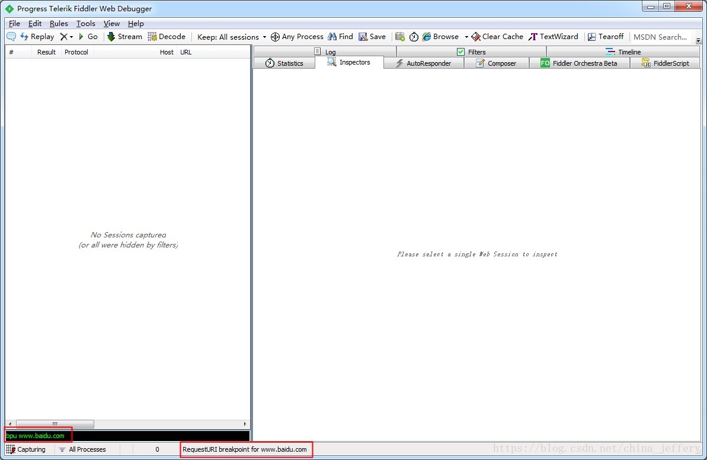The height and width of the screenshot is (460, 707).
Task: Switch to the Statistics tab
Action: 284,63
